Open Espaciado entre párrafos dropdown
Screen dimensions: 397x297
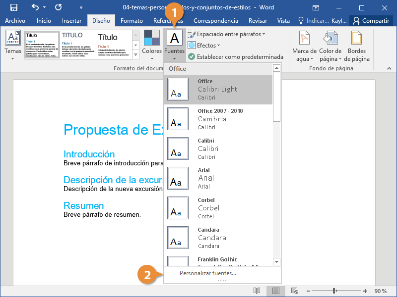click(226, 34)
